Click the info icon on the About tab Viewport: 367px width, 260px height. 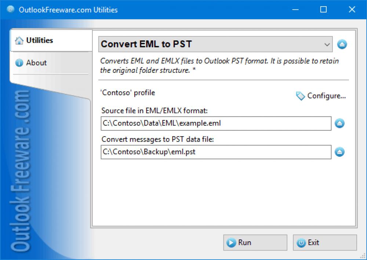point(19,63)
